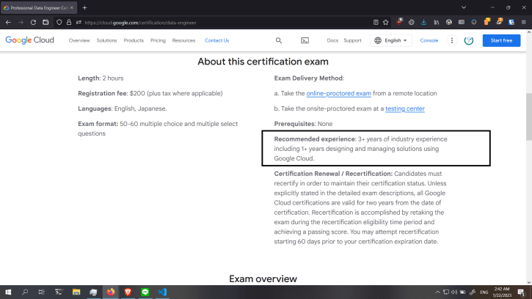Switch to Brave browser on taskbar
The width and height of the screenshot is (532, 299).
tap(128, 292)
